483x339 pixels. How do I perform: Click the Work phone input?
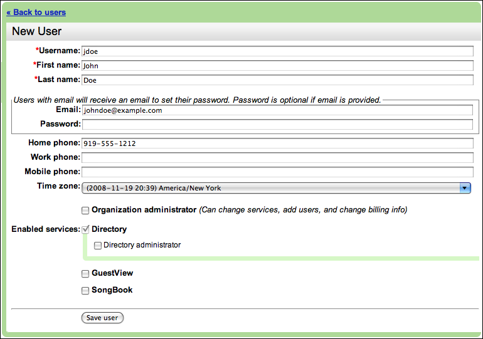[x=277, y=157]
